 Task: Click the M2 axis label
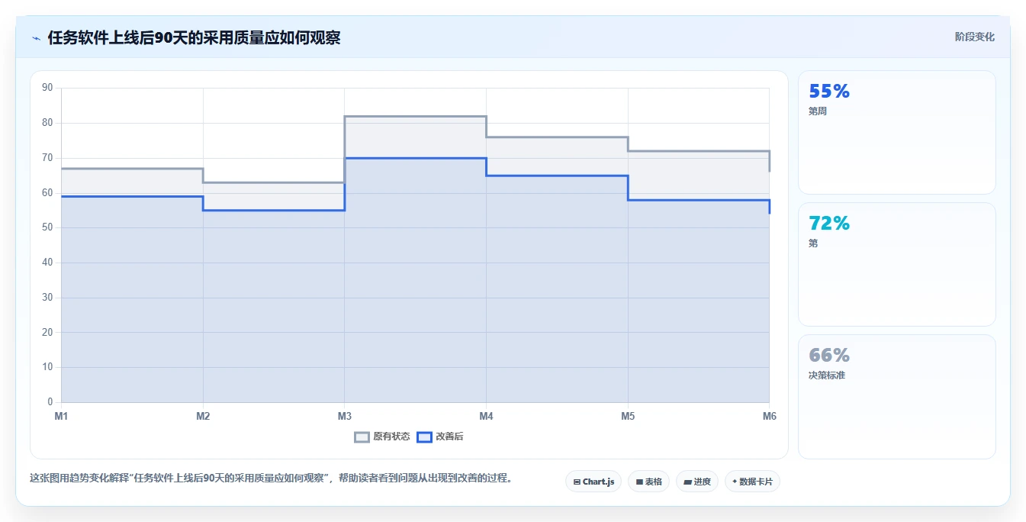[203, 416]
